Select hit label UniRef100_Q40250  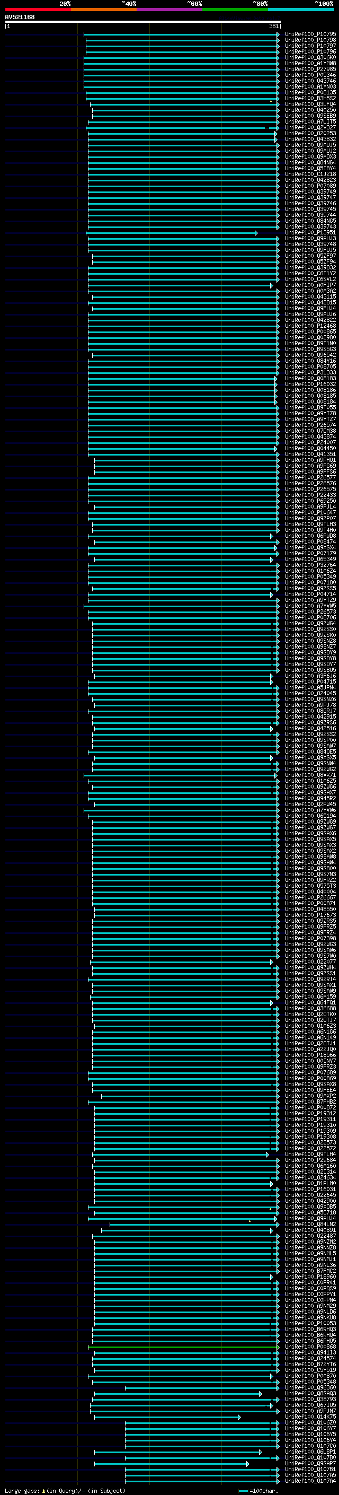pos(310,110)
